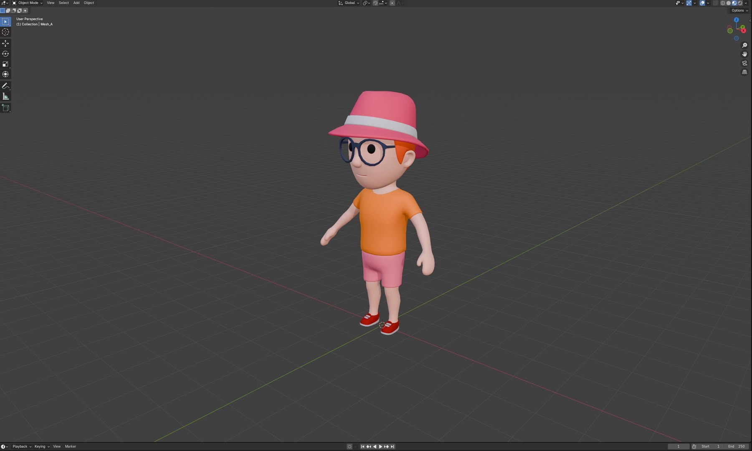Toggle the camera view icon
The image size is (752, 451).
pyautogui.click(x=744, y=63)
